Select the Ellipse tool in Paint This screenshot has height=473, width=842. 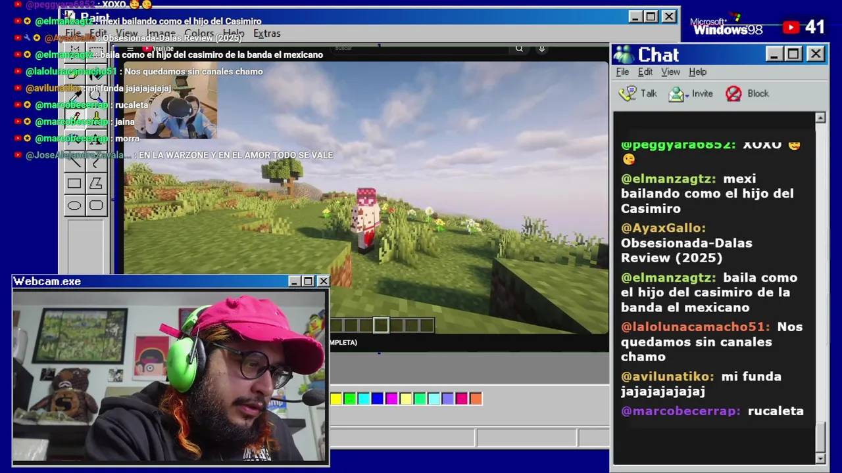click(74, 206)
